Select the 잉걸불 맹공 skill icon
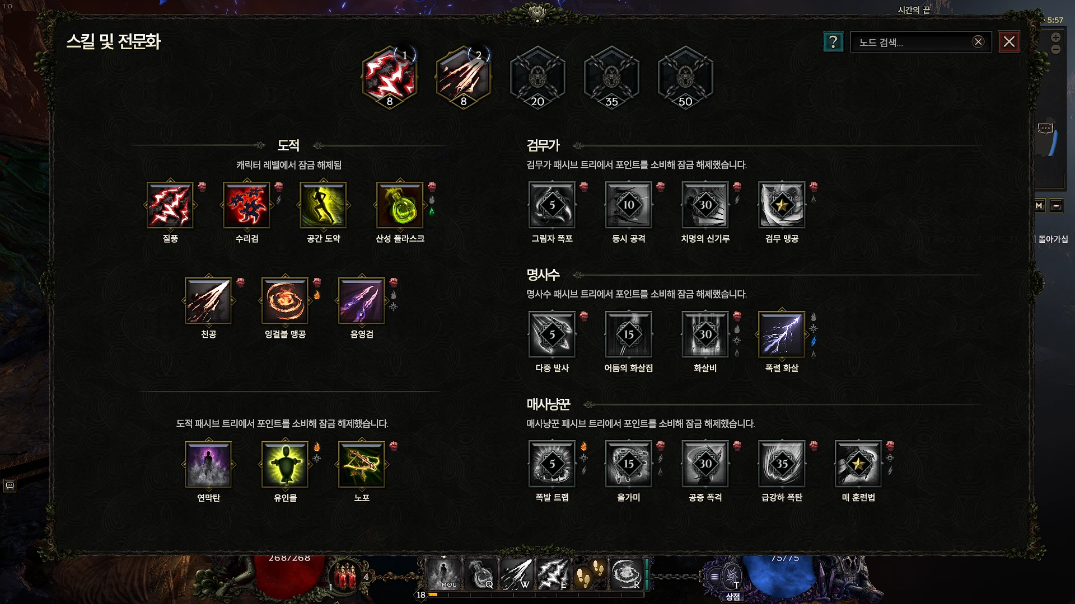 tap(285, 301)
